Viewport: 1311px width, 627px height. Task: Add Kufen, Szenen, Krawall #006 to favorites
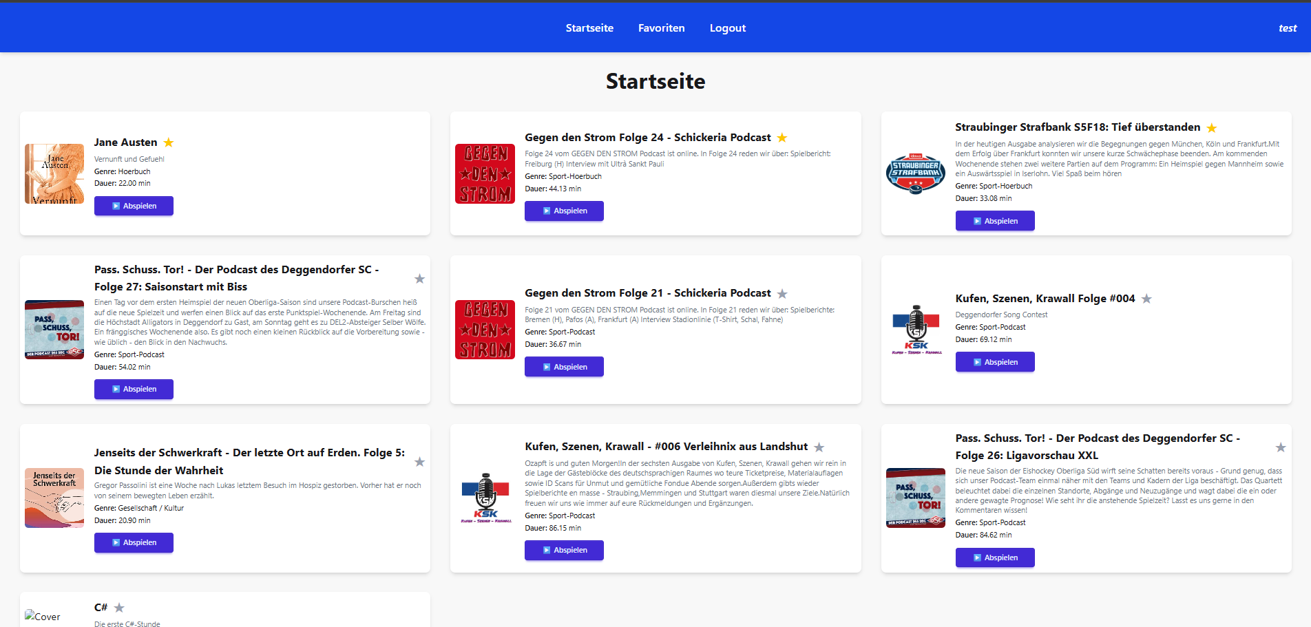click(x=819, y=447)
